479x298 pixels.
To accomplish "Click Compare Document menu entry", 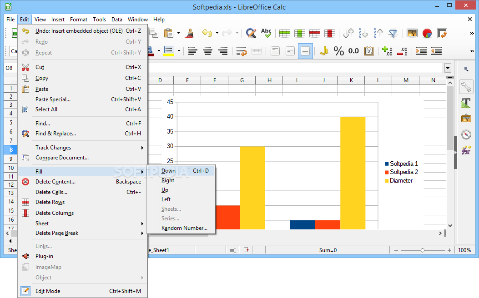I will click(82, 158).
